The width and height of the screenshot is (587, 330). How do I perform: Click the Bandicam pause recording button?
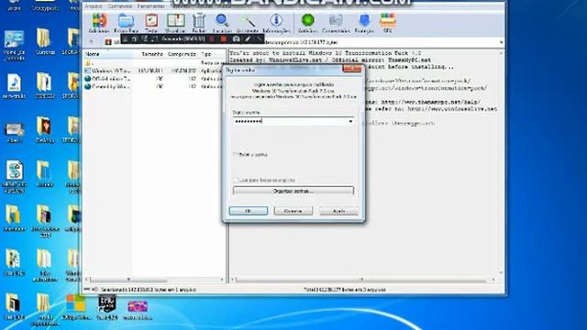212,38
